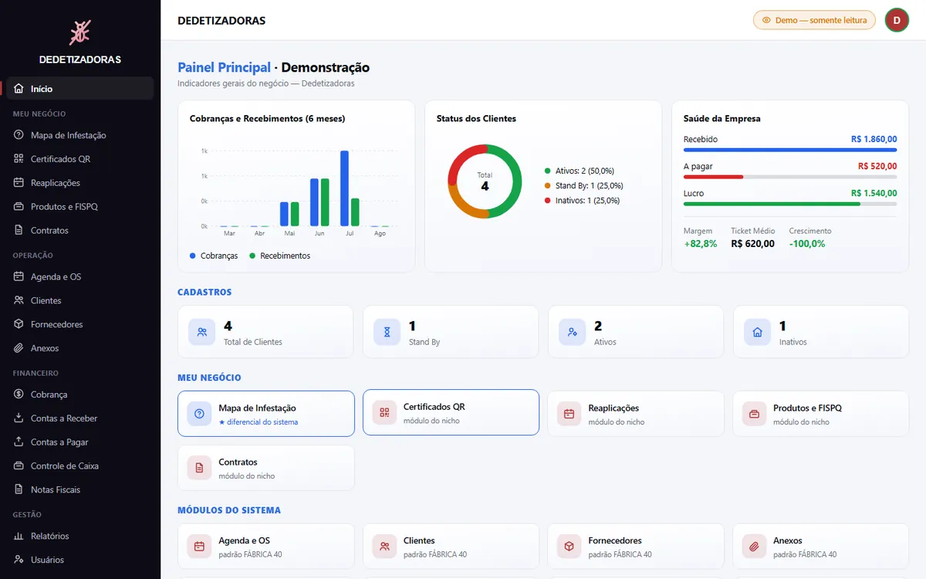The height and width of the screenshot is (579, 926).
Task: Click the tallest blue bar for Jul
Action: (344, 188)
